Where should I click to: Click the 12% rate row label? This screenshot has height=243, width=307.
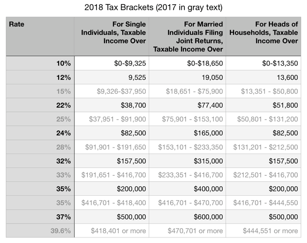[63, 77]
